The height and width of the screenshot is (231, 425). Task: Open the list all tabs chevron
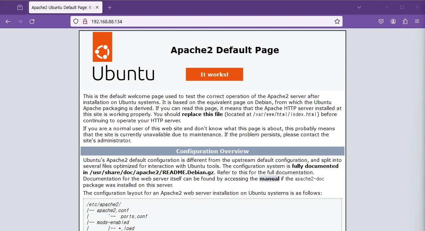click(359, 7)
